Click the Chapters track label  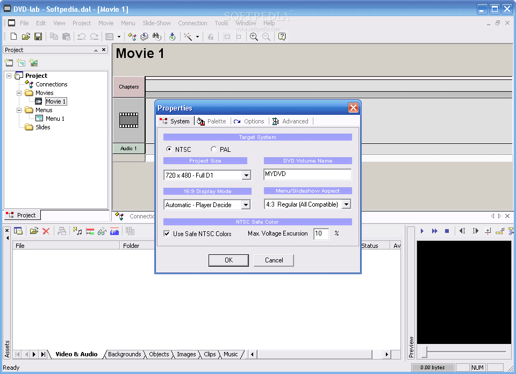click(128, 87)
